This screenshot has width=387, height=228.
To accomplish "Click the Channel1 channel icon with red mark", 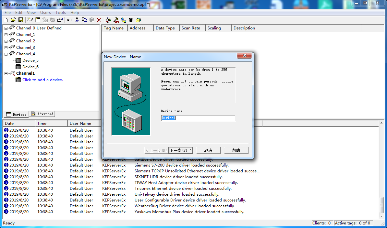I will click(12, 73).
